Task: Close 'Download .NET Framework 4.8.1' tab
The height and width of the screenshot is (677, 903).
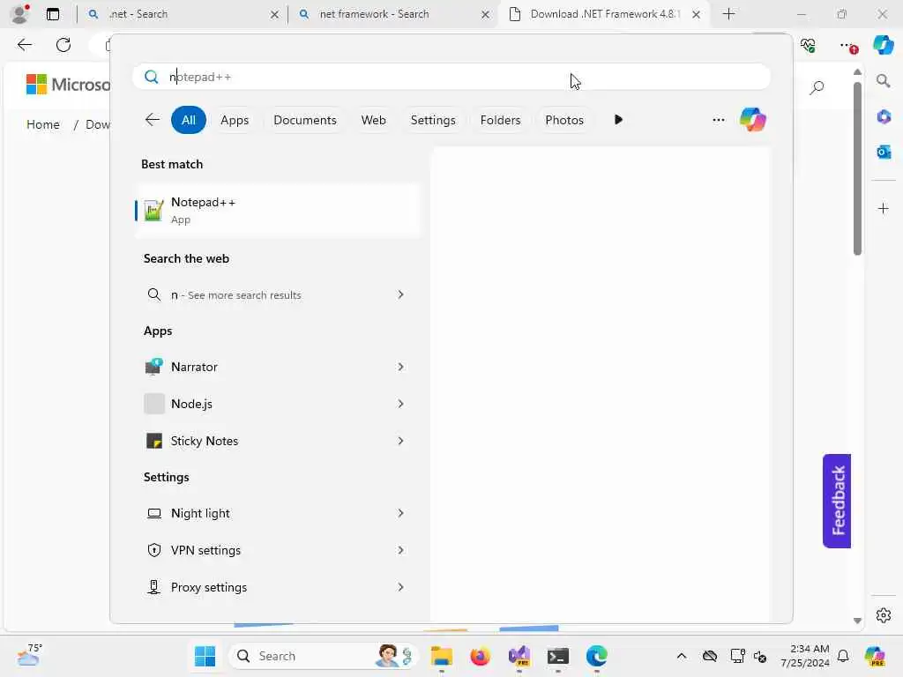Action: 697,14
